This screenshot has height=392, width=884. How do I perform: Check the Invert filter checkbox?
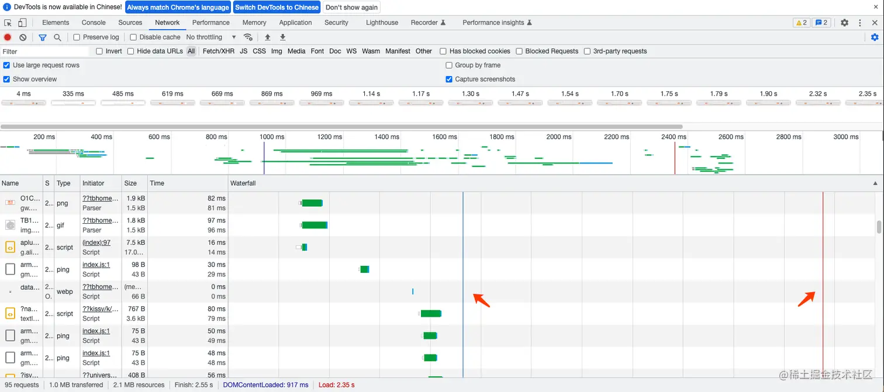click(99, 51)
